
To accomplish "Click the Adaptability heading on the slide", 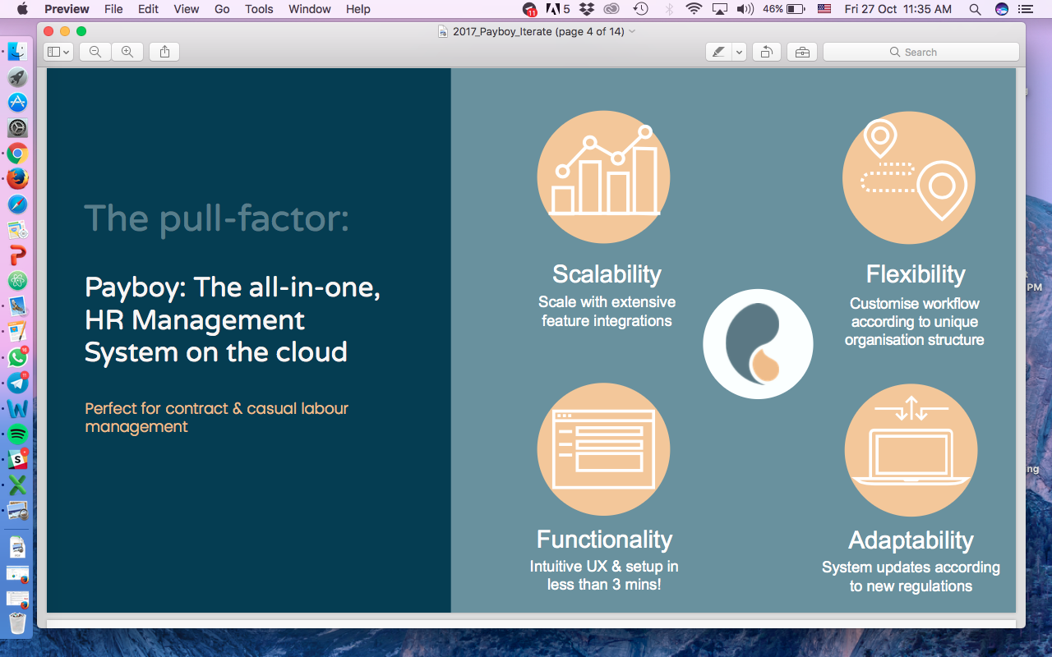I will (x=911, y=540).
